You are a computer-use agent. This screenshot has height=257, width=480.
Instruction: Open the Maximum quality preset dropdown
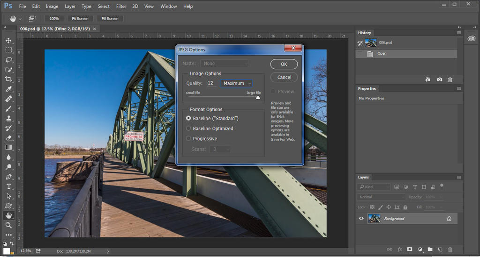237,83
